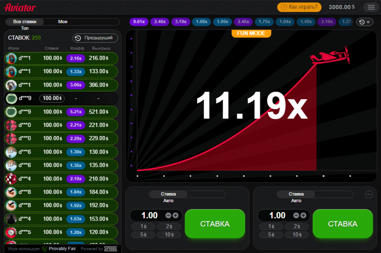Open Как играть? help button
The height and width of the screenshot is (253, 381).
click(x=299, y=7)
